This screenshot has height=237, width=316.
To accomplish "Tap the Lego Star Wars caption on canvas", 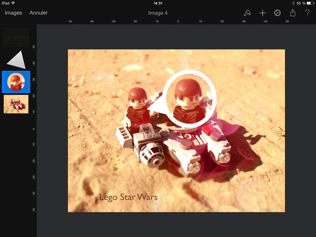I will click(x=128, y=197).
